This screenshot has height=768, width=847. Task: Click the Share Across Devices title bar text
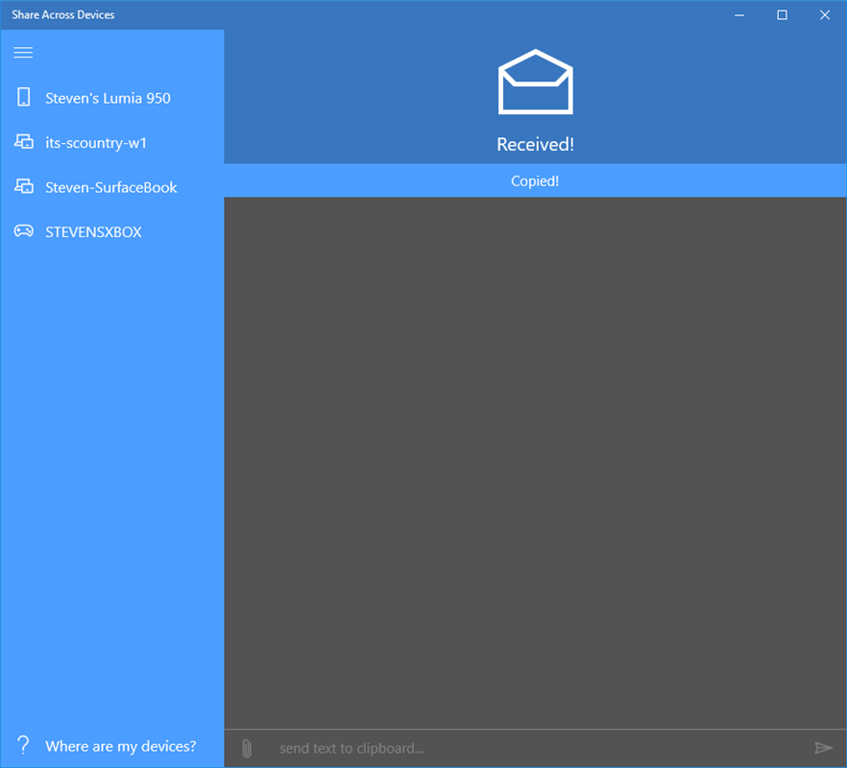pyautogui.click(x=62, y=14)
